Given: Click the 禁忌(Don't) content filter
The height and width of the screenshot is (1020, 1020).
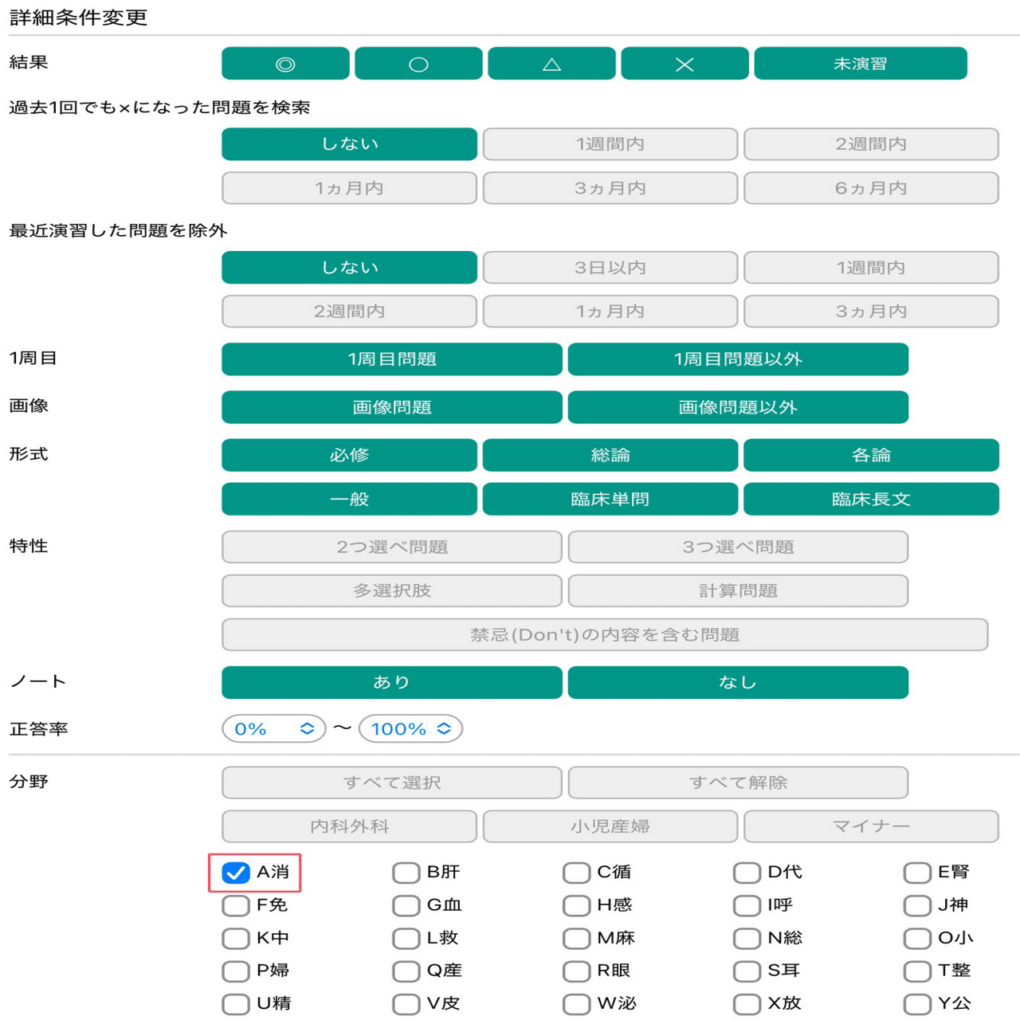Looking at the screenshot, I should [610, 634].
